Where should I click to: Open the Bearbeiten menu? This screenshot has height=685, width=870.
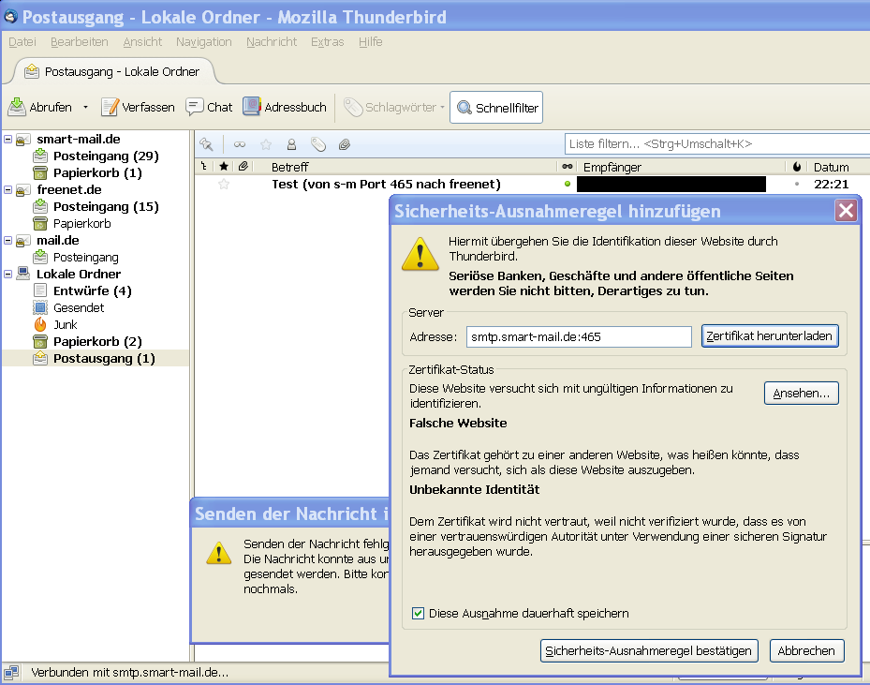(x=80, y=41)
